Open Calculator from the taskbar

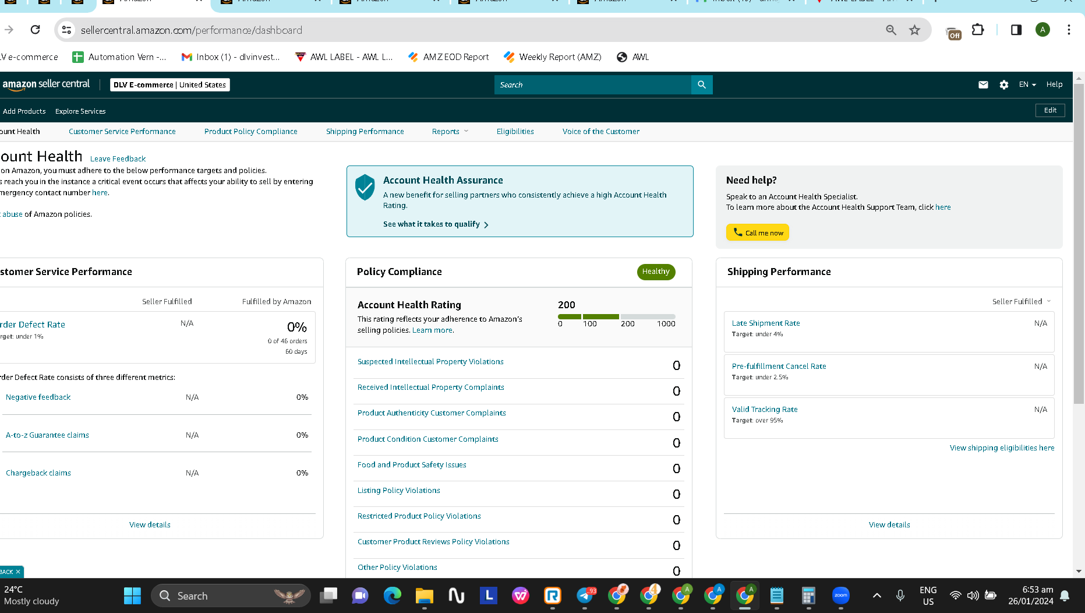tap(808, 596)
